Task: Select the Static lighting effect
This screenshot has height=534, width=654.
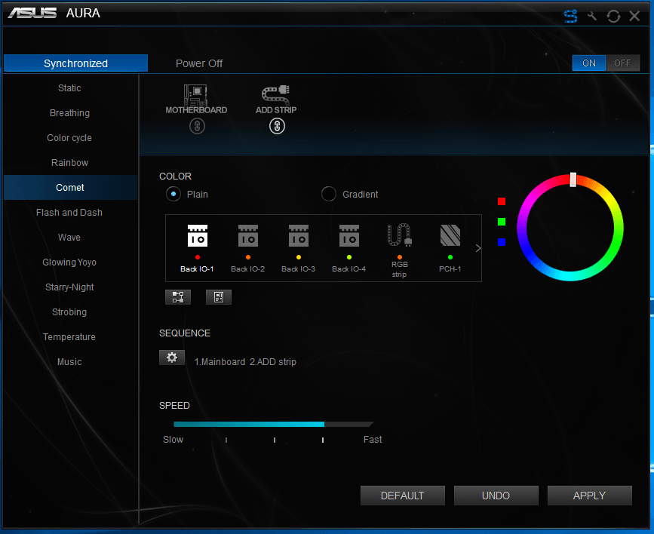Action: pyautogui.click(x=69, y=88)
